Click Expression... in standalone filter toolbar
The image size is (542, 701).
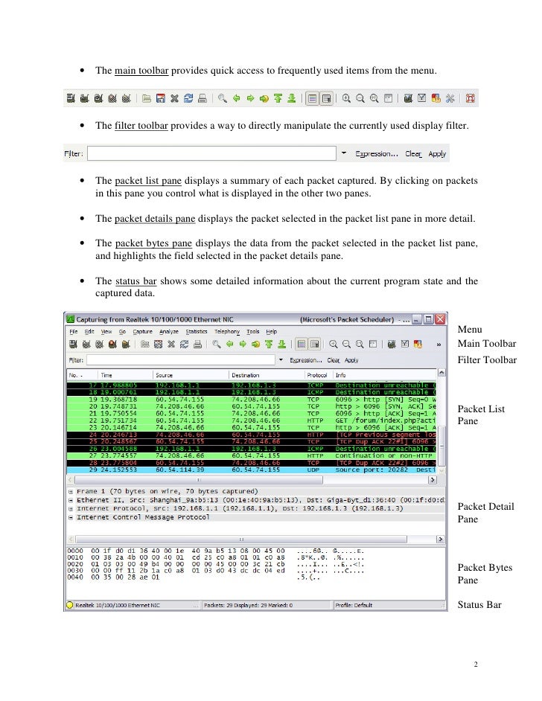pyautogui.click(x=377, y=154)
